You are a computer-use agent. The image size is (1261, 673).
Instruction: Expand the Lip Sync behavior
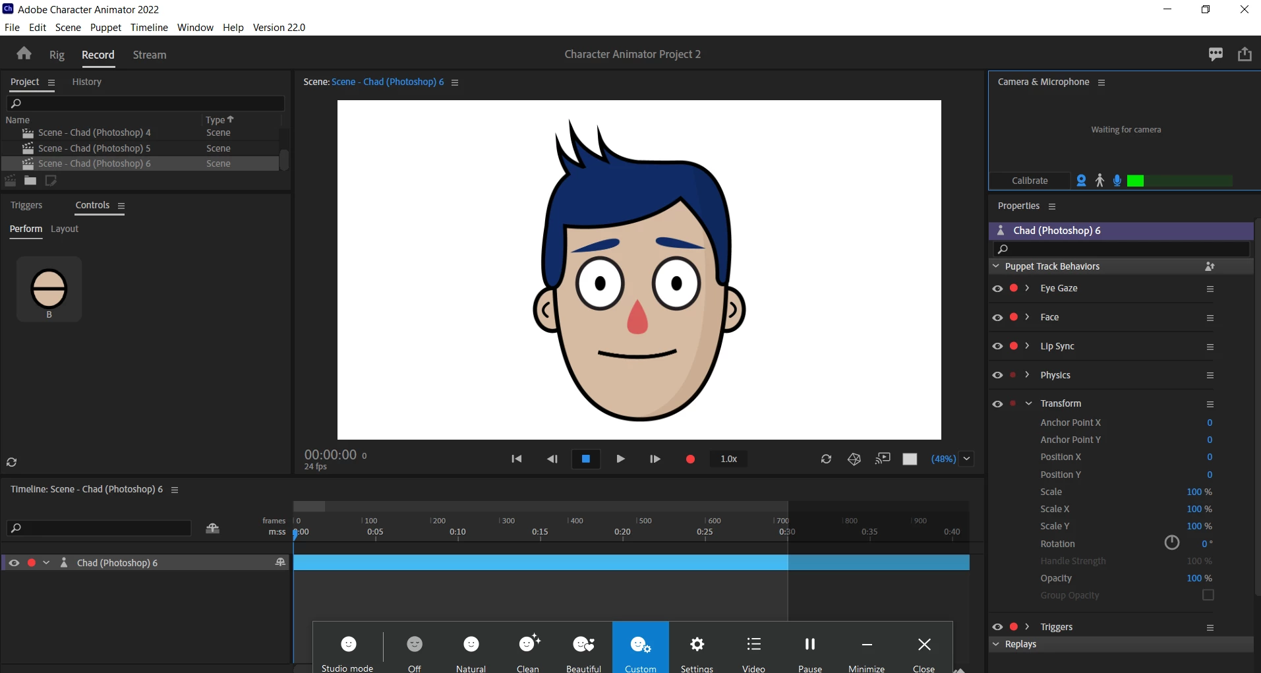1027,346
